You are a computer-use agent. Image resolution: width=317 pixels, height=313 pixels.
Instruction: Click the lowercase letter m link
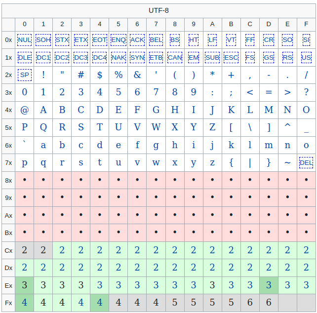pos(269,145)
